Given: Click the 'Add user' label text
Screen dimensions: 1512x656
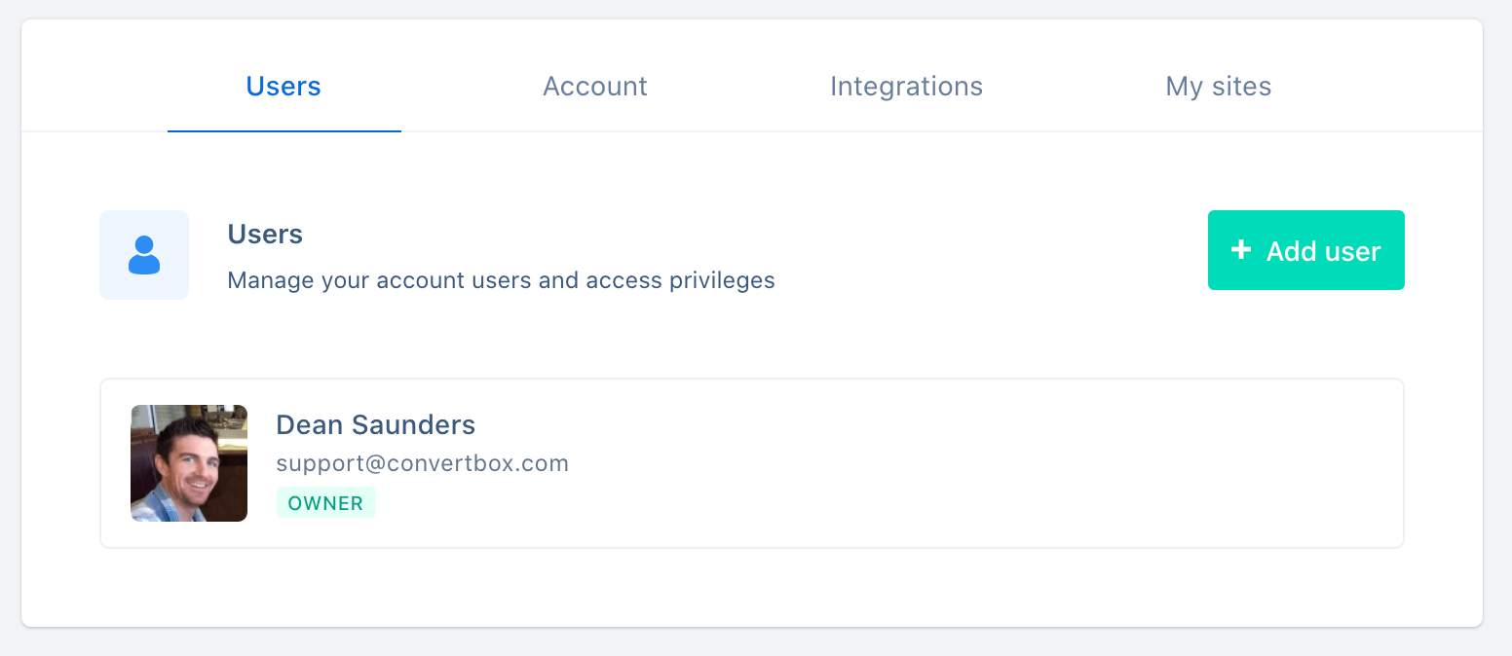Looking at the screenshot, I should (x=1324, y=251).
